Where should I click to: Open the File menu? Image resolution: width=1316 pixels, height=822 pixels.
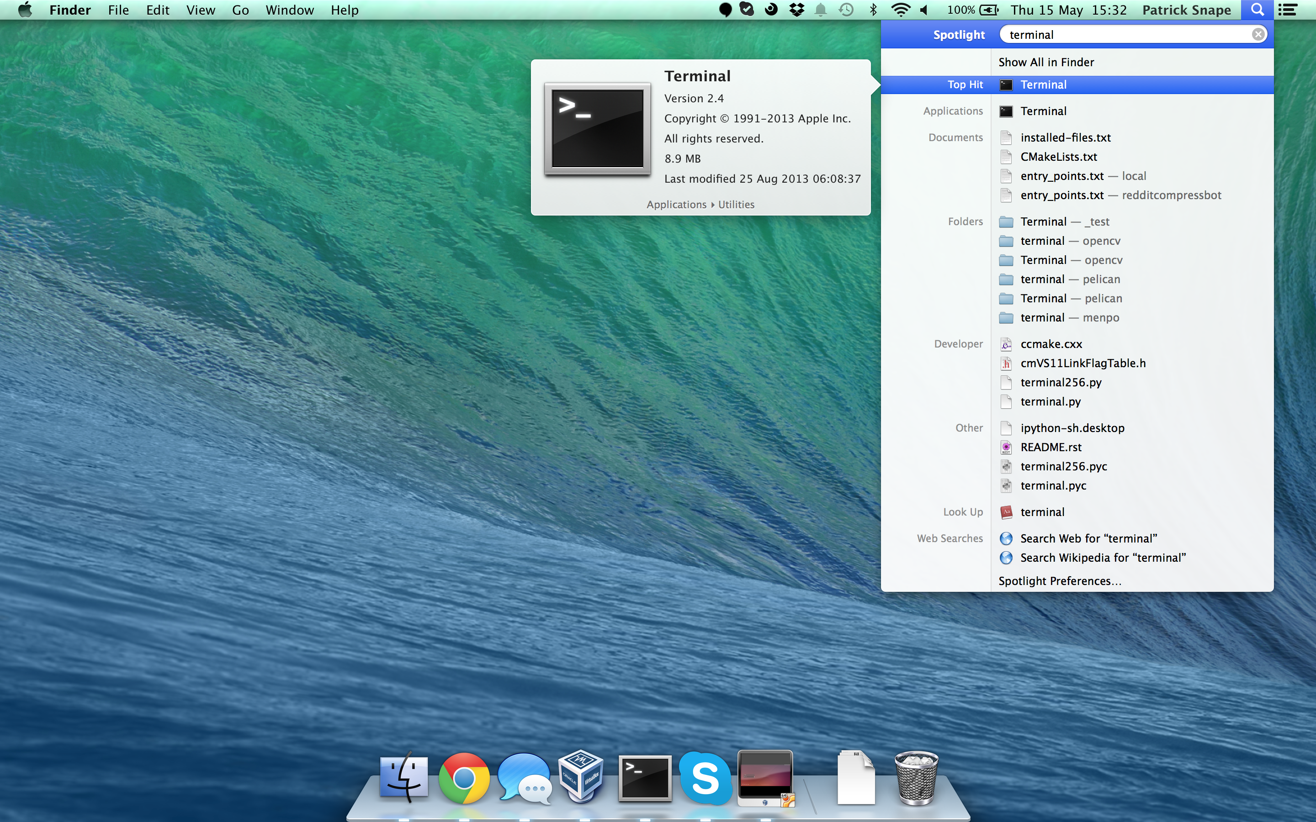point(118,10)
